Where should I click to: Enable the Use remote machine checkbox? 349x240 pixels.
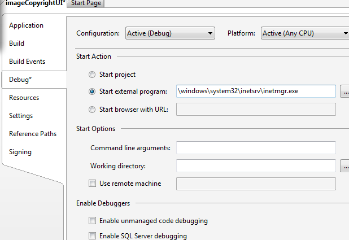click(93, 184)
